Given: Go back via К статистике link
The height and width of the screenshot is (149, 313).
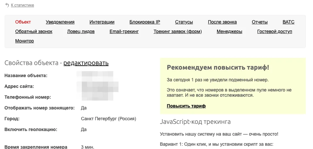Looking at the screenshot, I should (22, 5).
